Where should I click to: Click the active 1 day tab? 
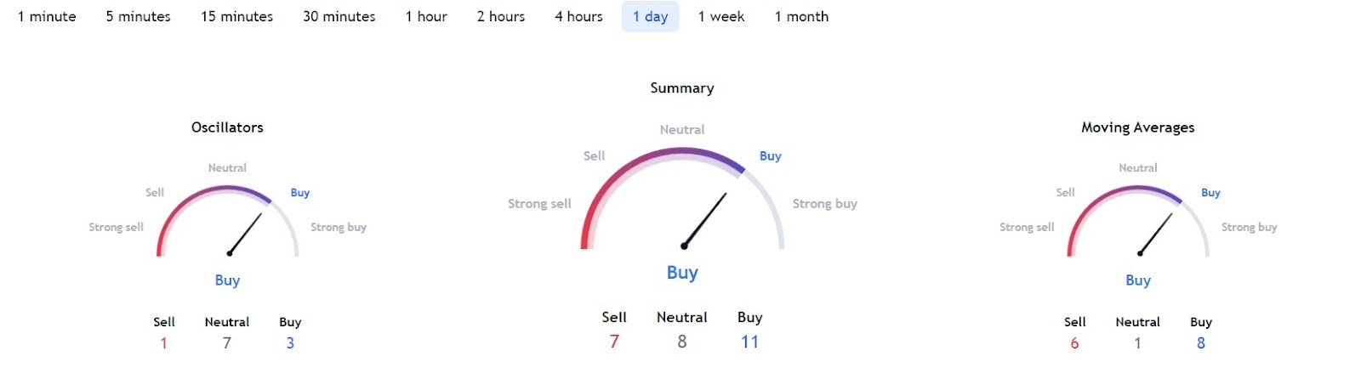click(x=650, y=17)
